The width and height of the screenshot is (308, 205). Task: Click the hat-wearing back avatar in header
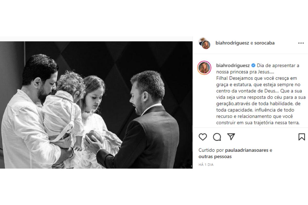(x=203, y=41)
